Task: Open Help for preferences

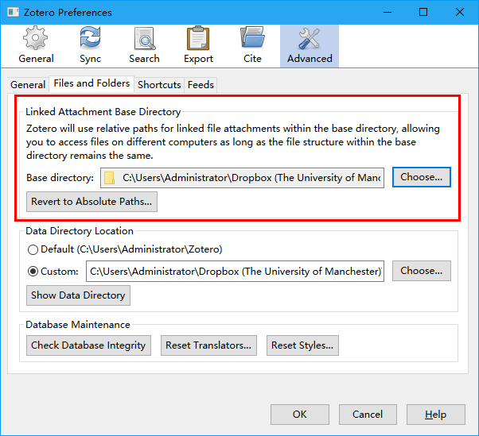Action: click(435, 415)
